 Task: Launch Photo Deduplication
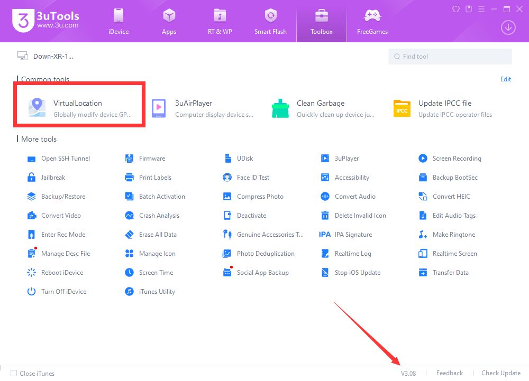[259, 254]
